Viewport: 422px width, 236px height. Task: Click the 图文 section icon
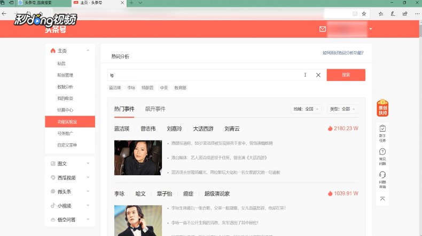coord(53,164)
